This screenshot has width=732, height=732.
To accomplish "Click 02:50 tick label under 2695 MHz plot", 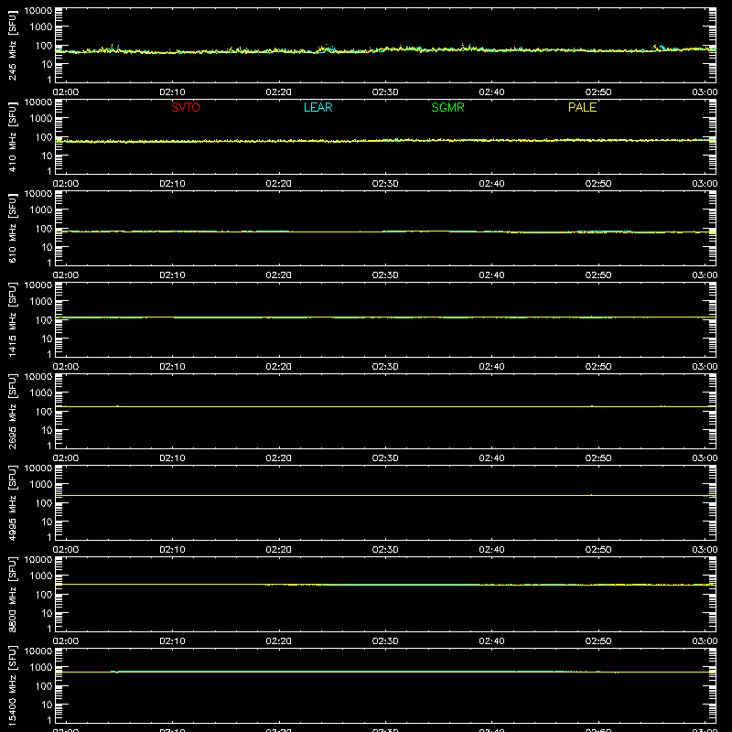I will (598, 458).
